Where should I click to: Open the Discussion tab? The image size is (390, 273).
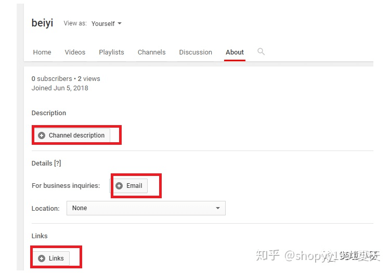point(196,52)
